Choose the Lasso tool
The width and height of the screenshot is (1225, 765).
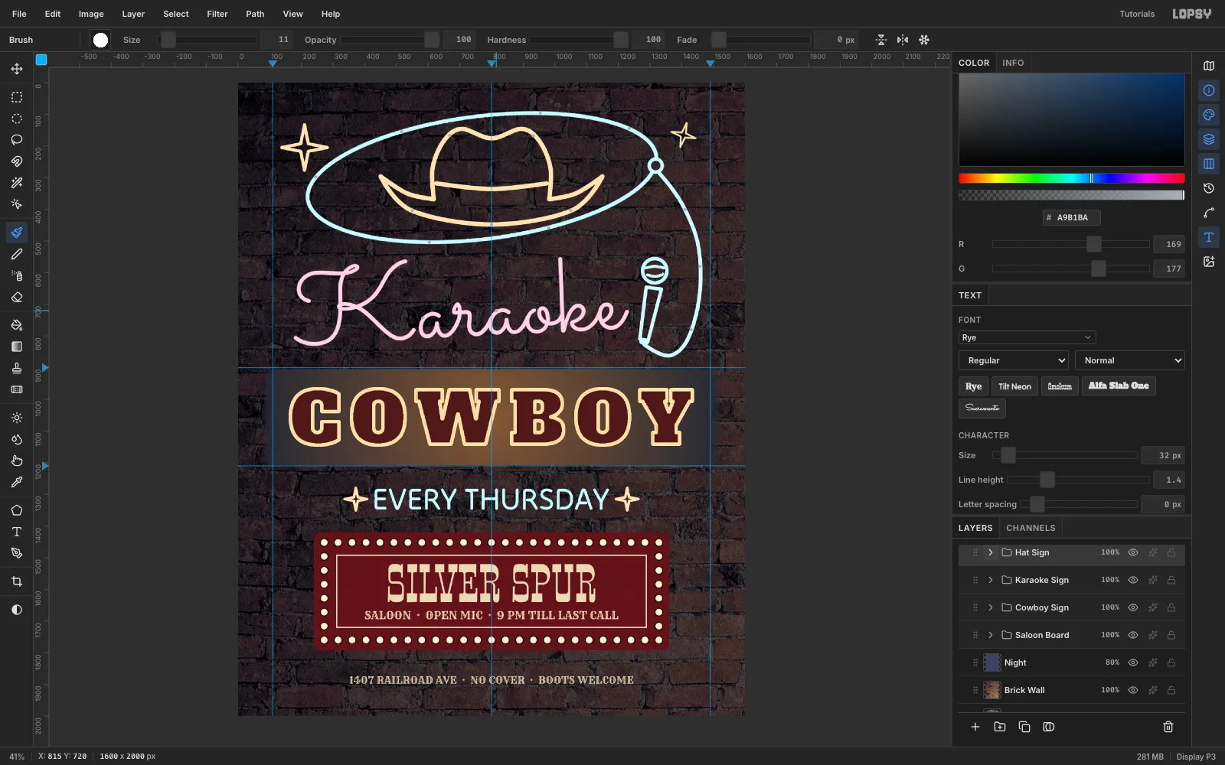click(17, 140)
